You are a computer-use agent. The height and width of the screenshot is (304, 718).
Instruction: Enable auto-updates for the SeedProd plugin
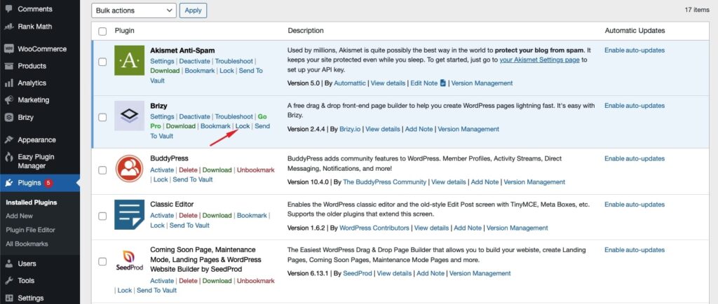pyautogui.click(x=634, y=250)
